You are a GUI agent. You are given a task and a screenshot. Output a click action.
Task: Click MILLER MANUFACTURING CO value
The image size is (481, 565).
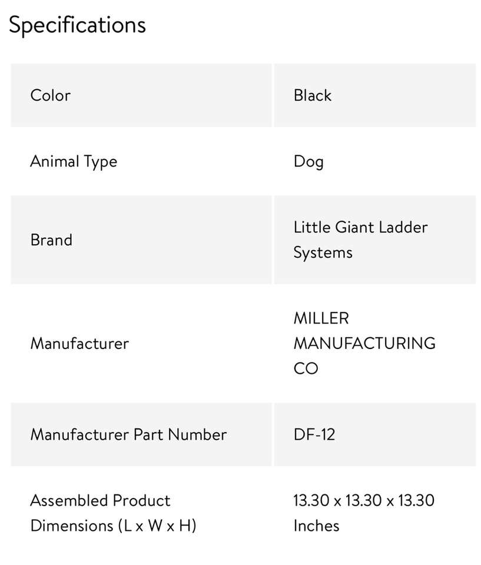(364, 343)
